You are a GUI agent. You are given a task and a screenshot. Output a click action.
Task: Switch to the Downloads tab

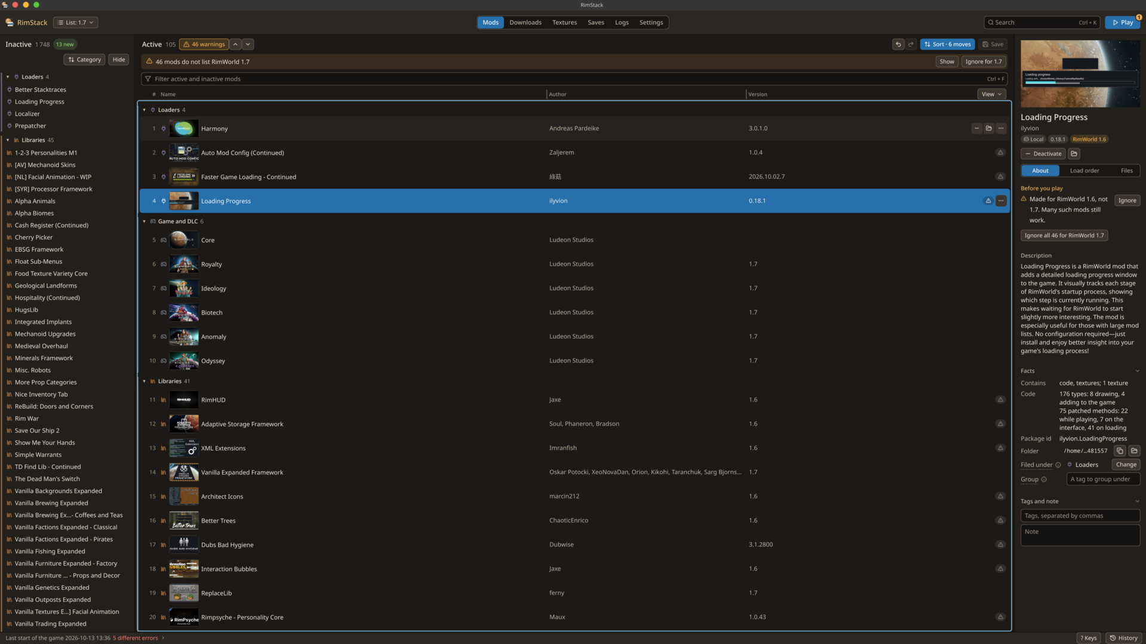525,23
